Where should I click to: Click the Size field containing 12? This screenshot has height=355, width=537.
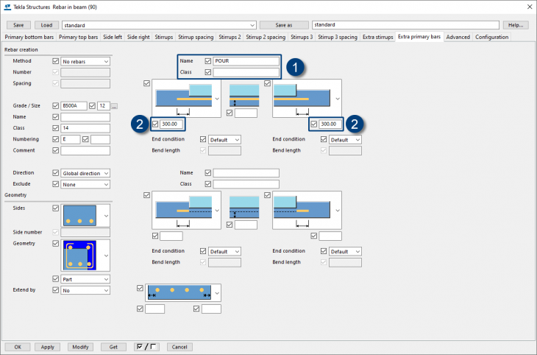pos(104,105)
